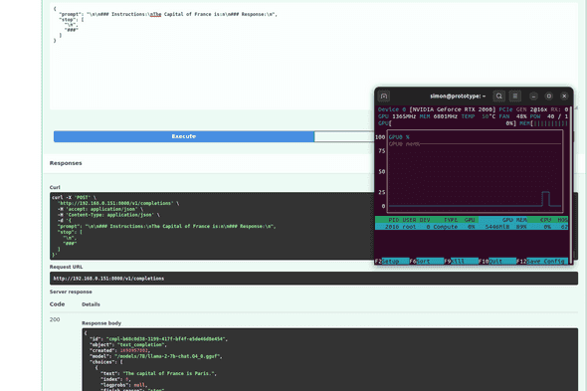Select F10 Quit in nvtop footer
The image size is (587, 391).
tap(497, 261)
